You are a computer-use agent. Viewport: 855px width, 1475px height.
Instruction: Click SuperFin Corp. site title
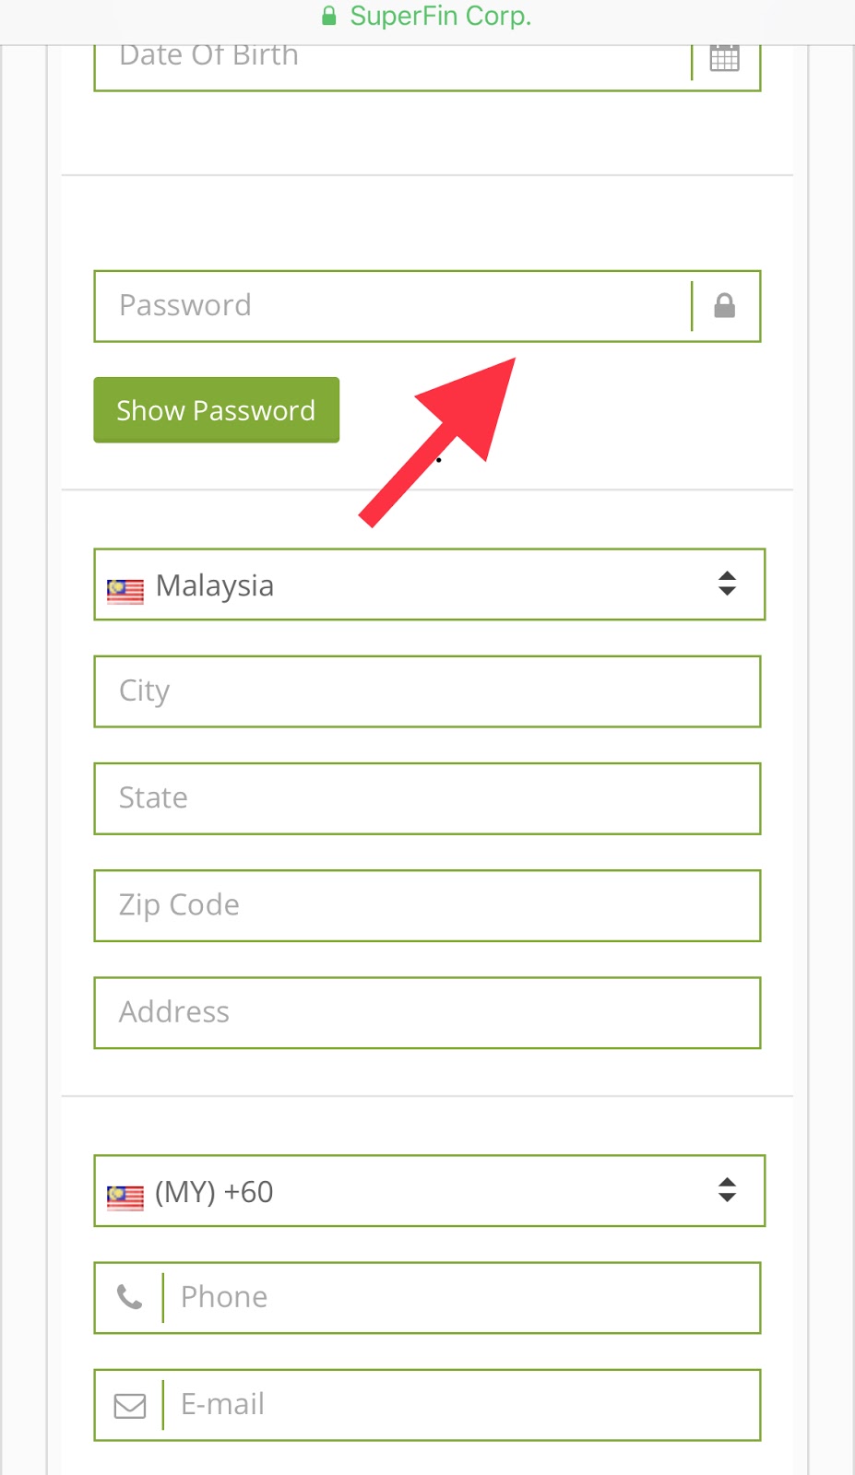coord(440,16)
